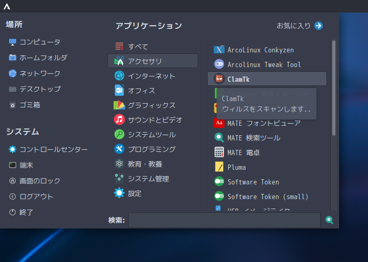Viewport: 368px width, 262px height.
Task: Open the オフィス category
Action: click(152, 90)
